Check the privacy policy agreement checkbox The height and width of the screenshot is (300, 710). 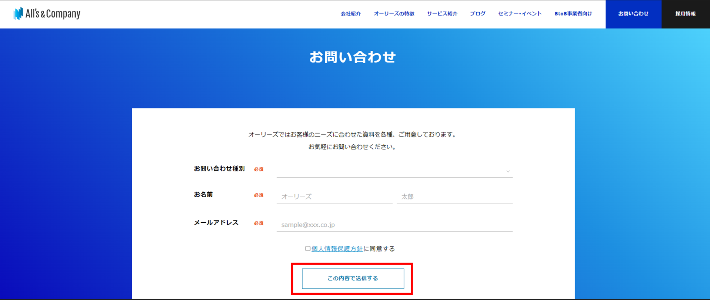(308, 249)
